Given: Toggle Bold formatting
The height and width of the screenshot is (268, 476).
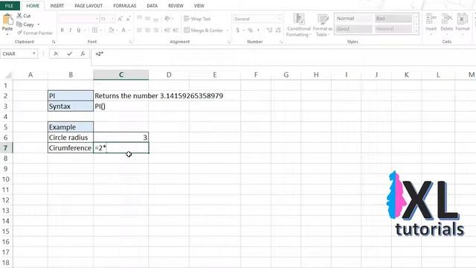Looking at the screenshot, I should (62, 30).
